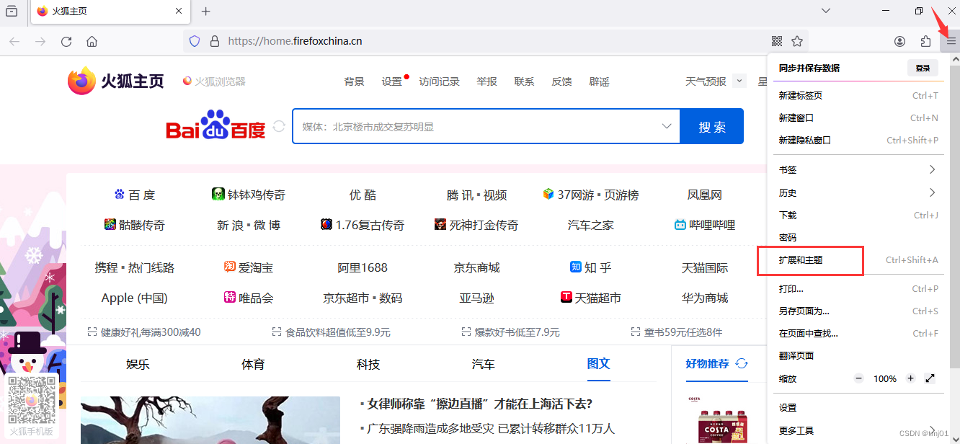The image size is (960, 444).
Task: Open the 爱淘宝 site link
Action: [x=249, y=267]
